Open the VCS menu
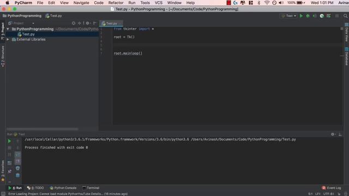The image size is (349, 196). click(159, 3)
